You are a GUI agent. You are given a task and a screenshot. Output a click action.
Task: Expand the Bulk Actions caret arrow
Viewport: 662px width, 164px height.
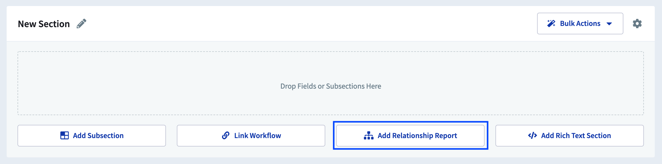[x=609, y=24]
